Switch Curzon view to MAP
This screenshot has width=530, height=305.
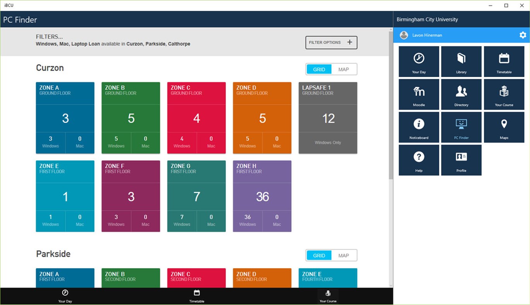tap(344, 69)
